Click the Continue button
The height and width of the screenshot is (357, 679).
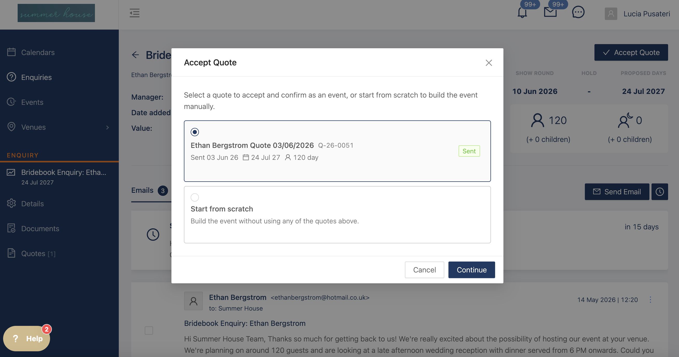coord(472,270)
